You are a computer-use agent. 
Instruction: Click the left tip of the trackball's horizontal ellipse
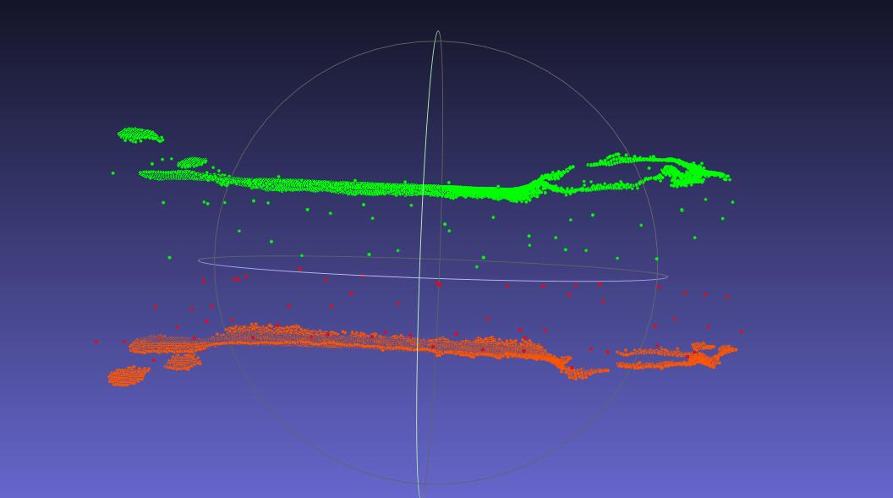(x=200, y=261)
